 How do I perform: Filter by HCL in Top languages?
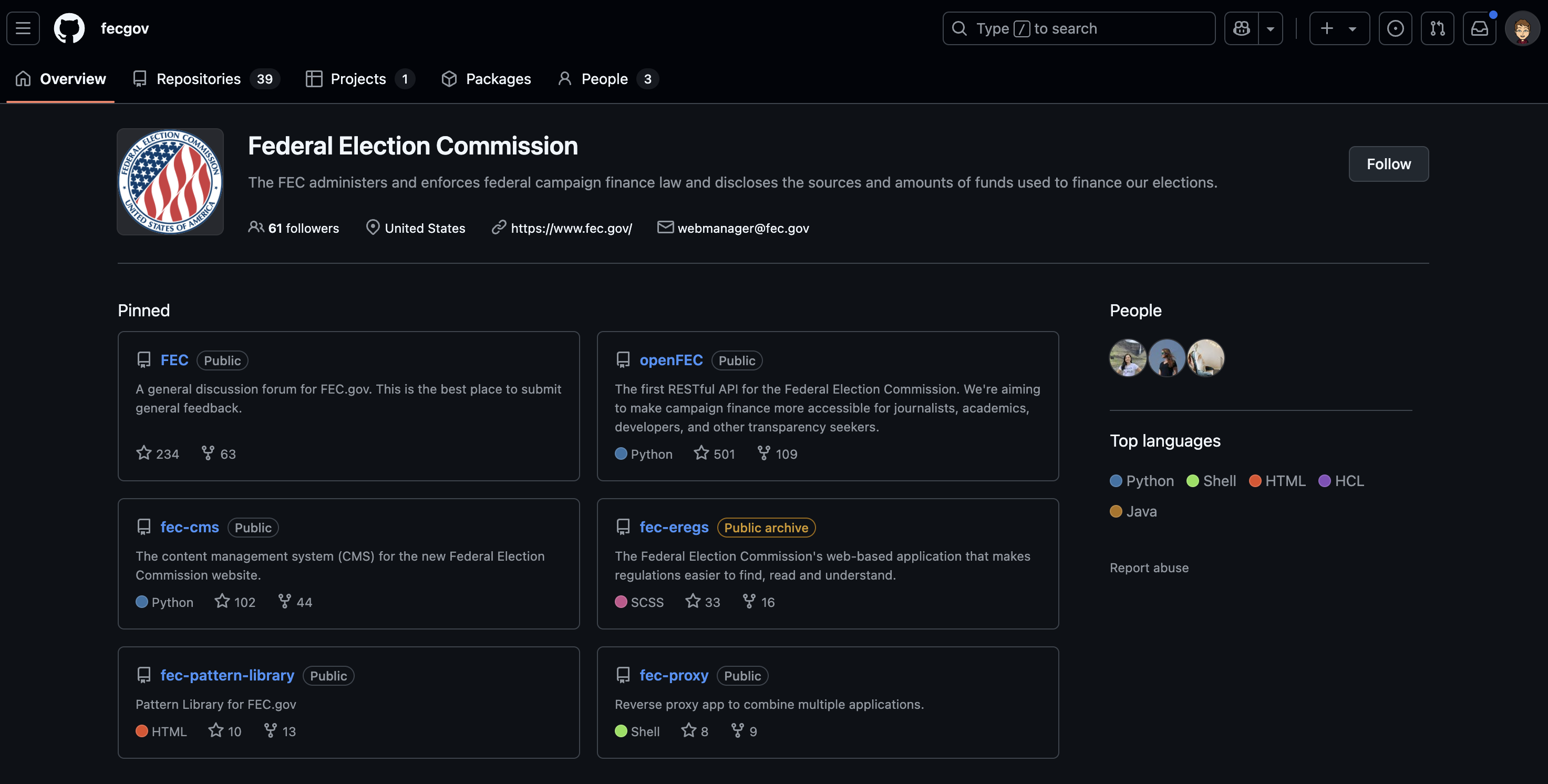click(1341, 481)
